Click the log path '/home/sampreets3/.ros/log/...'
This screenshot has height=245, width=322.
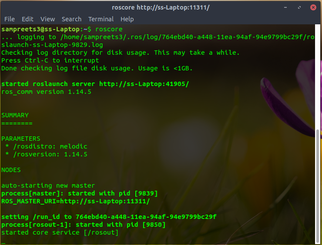187,37
